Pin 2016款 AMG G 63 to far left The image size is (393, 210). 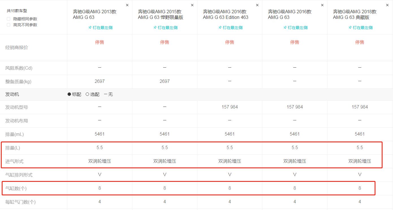(295, 28)
